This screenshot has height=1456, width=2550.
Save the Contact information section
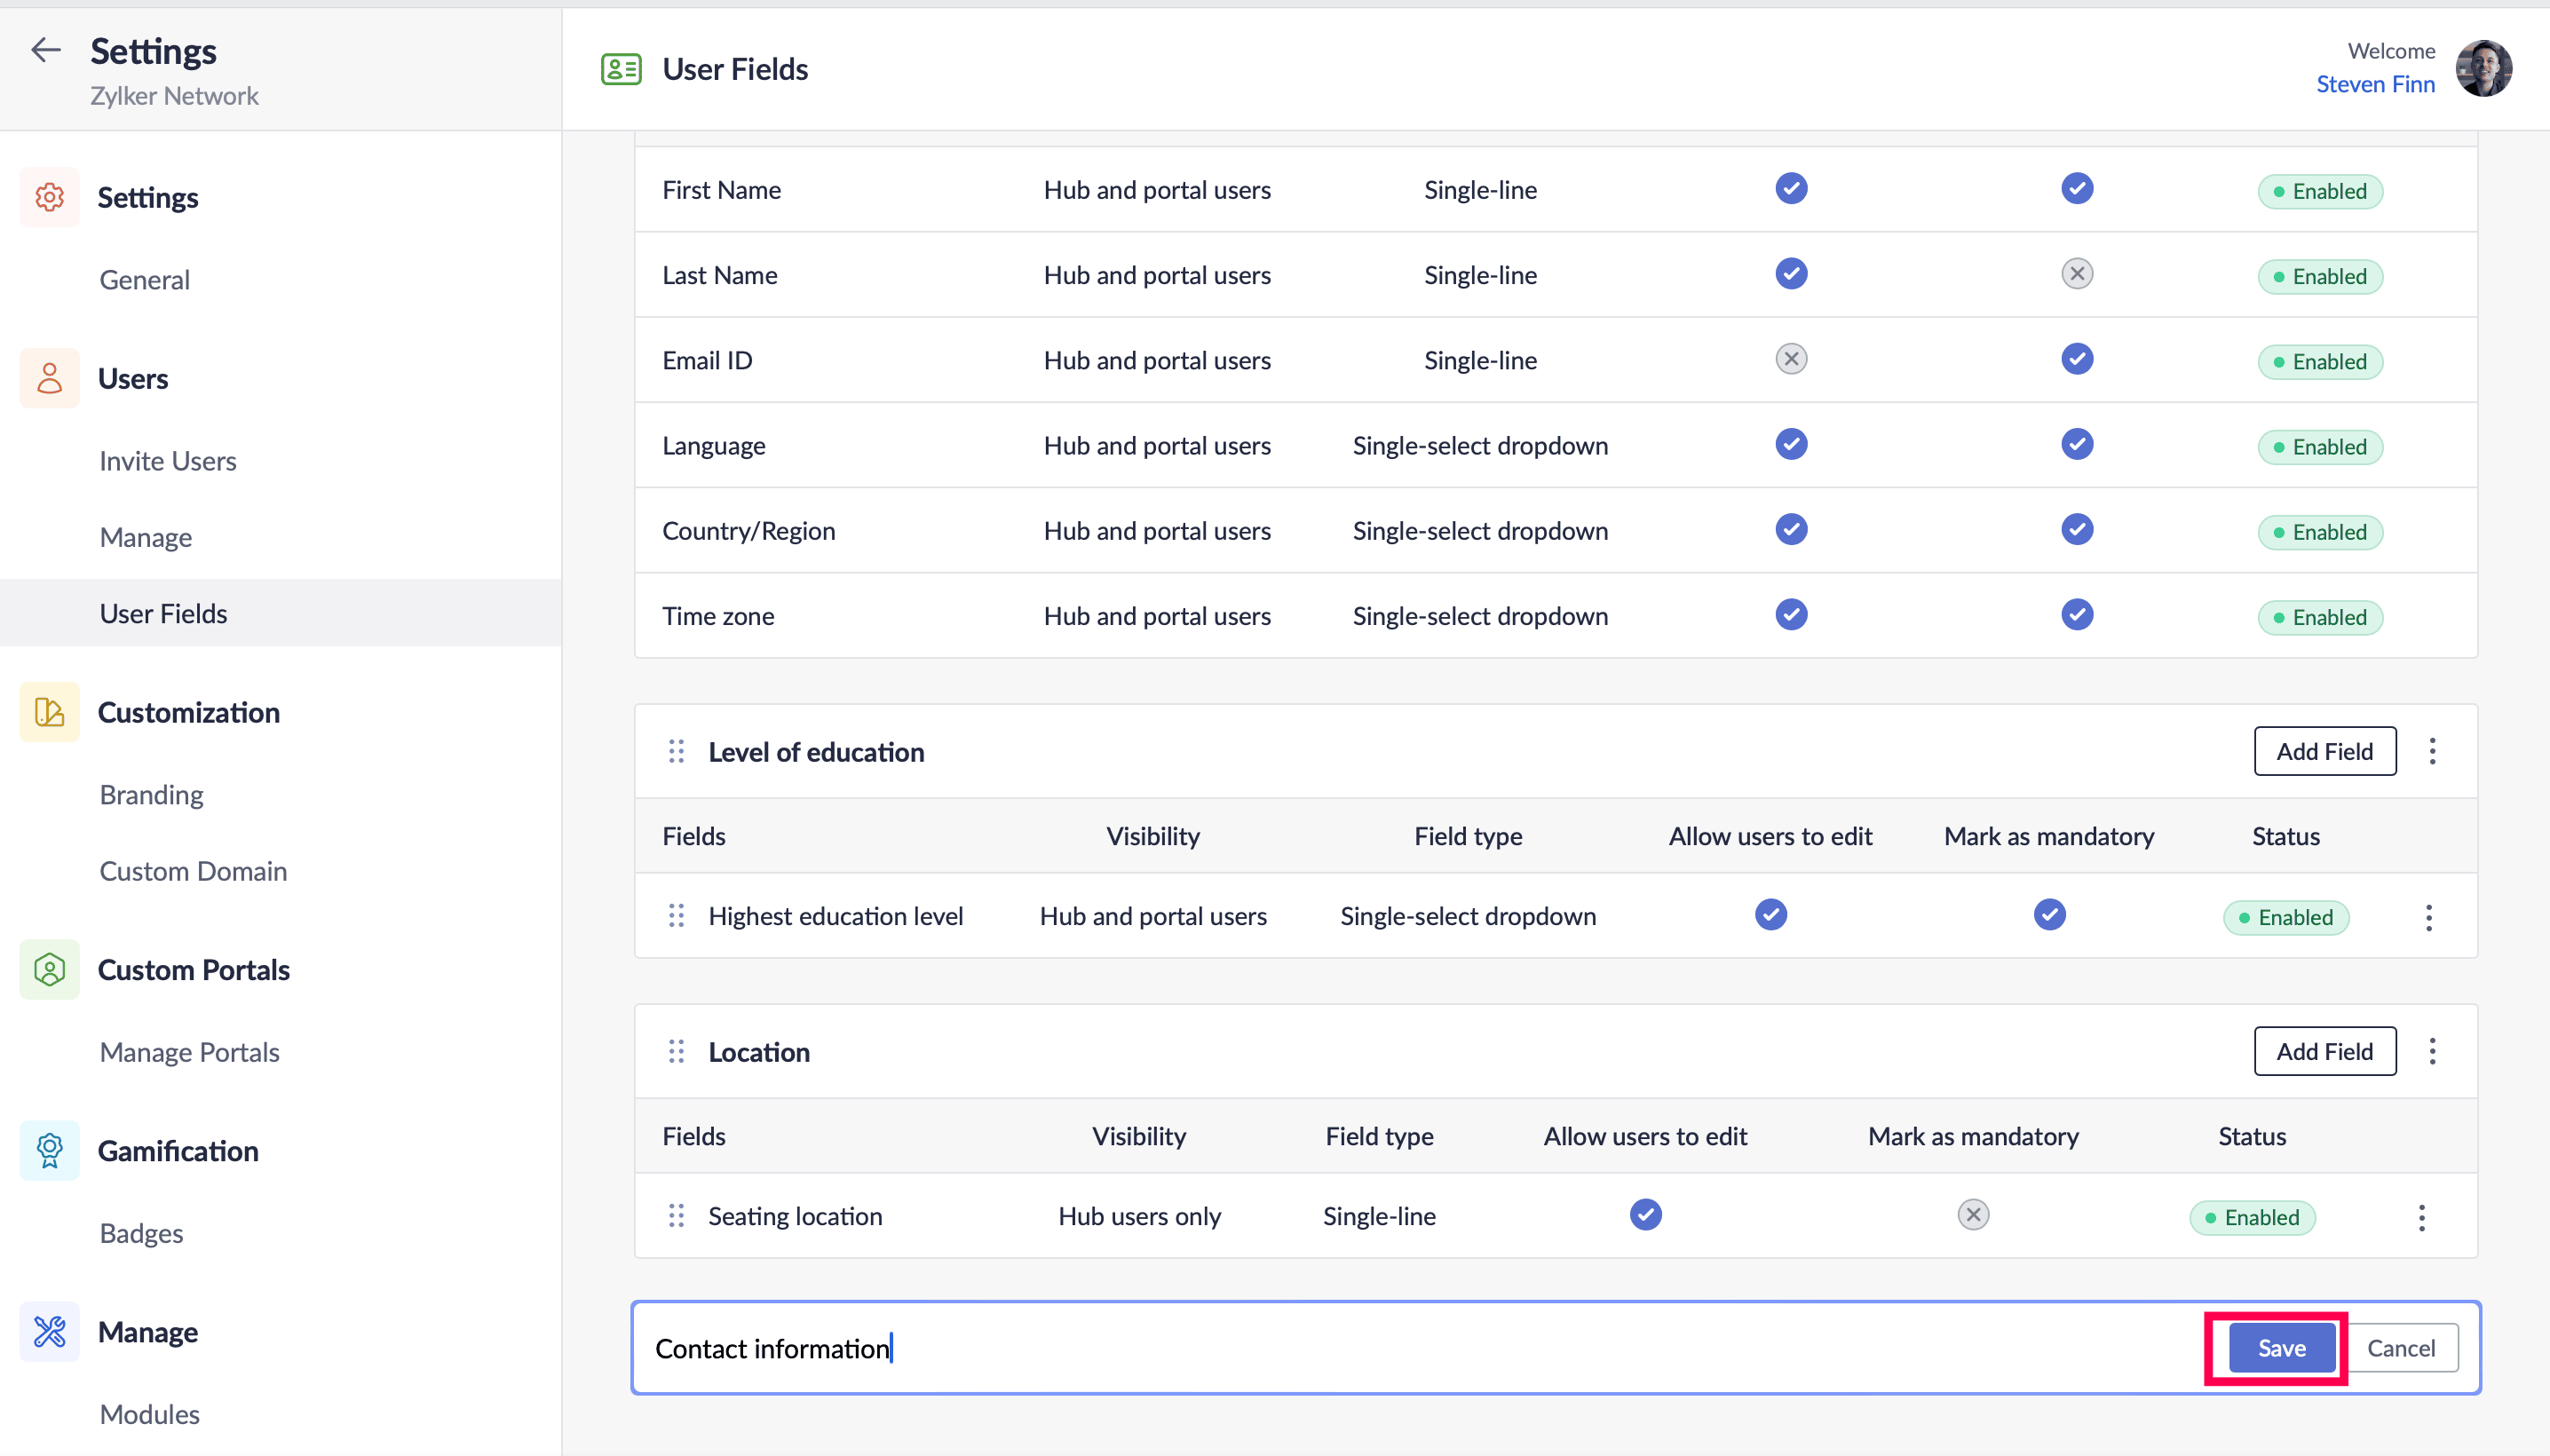[x=2281, y=1348]
